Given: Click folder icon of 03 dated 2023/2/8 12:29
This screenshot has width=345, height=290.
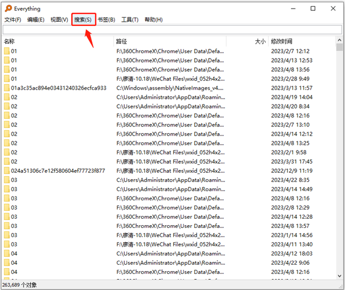Looking at the screenshot, I should point(7,208).
